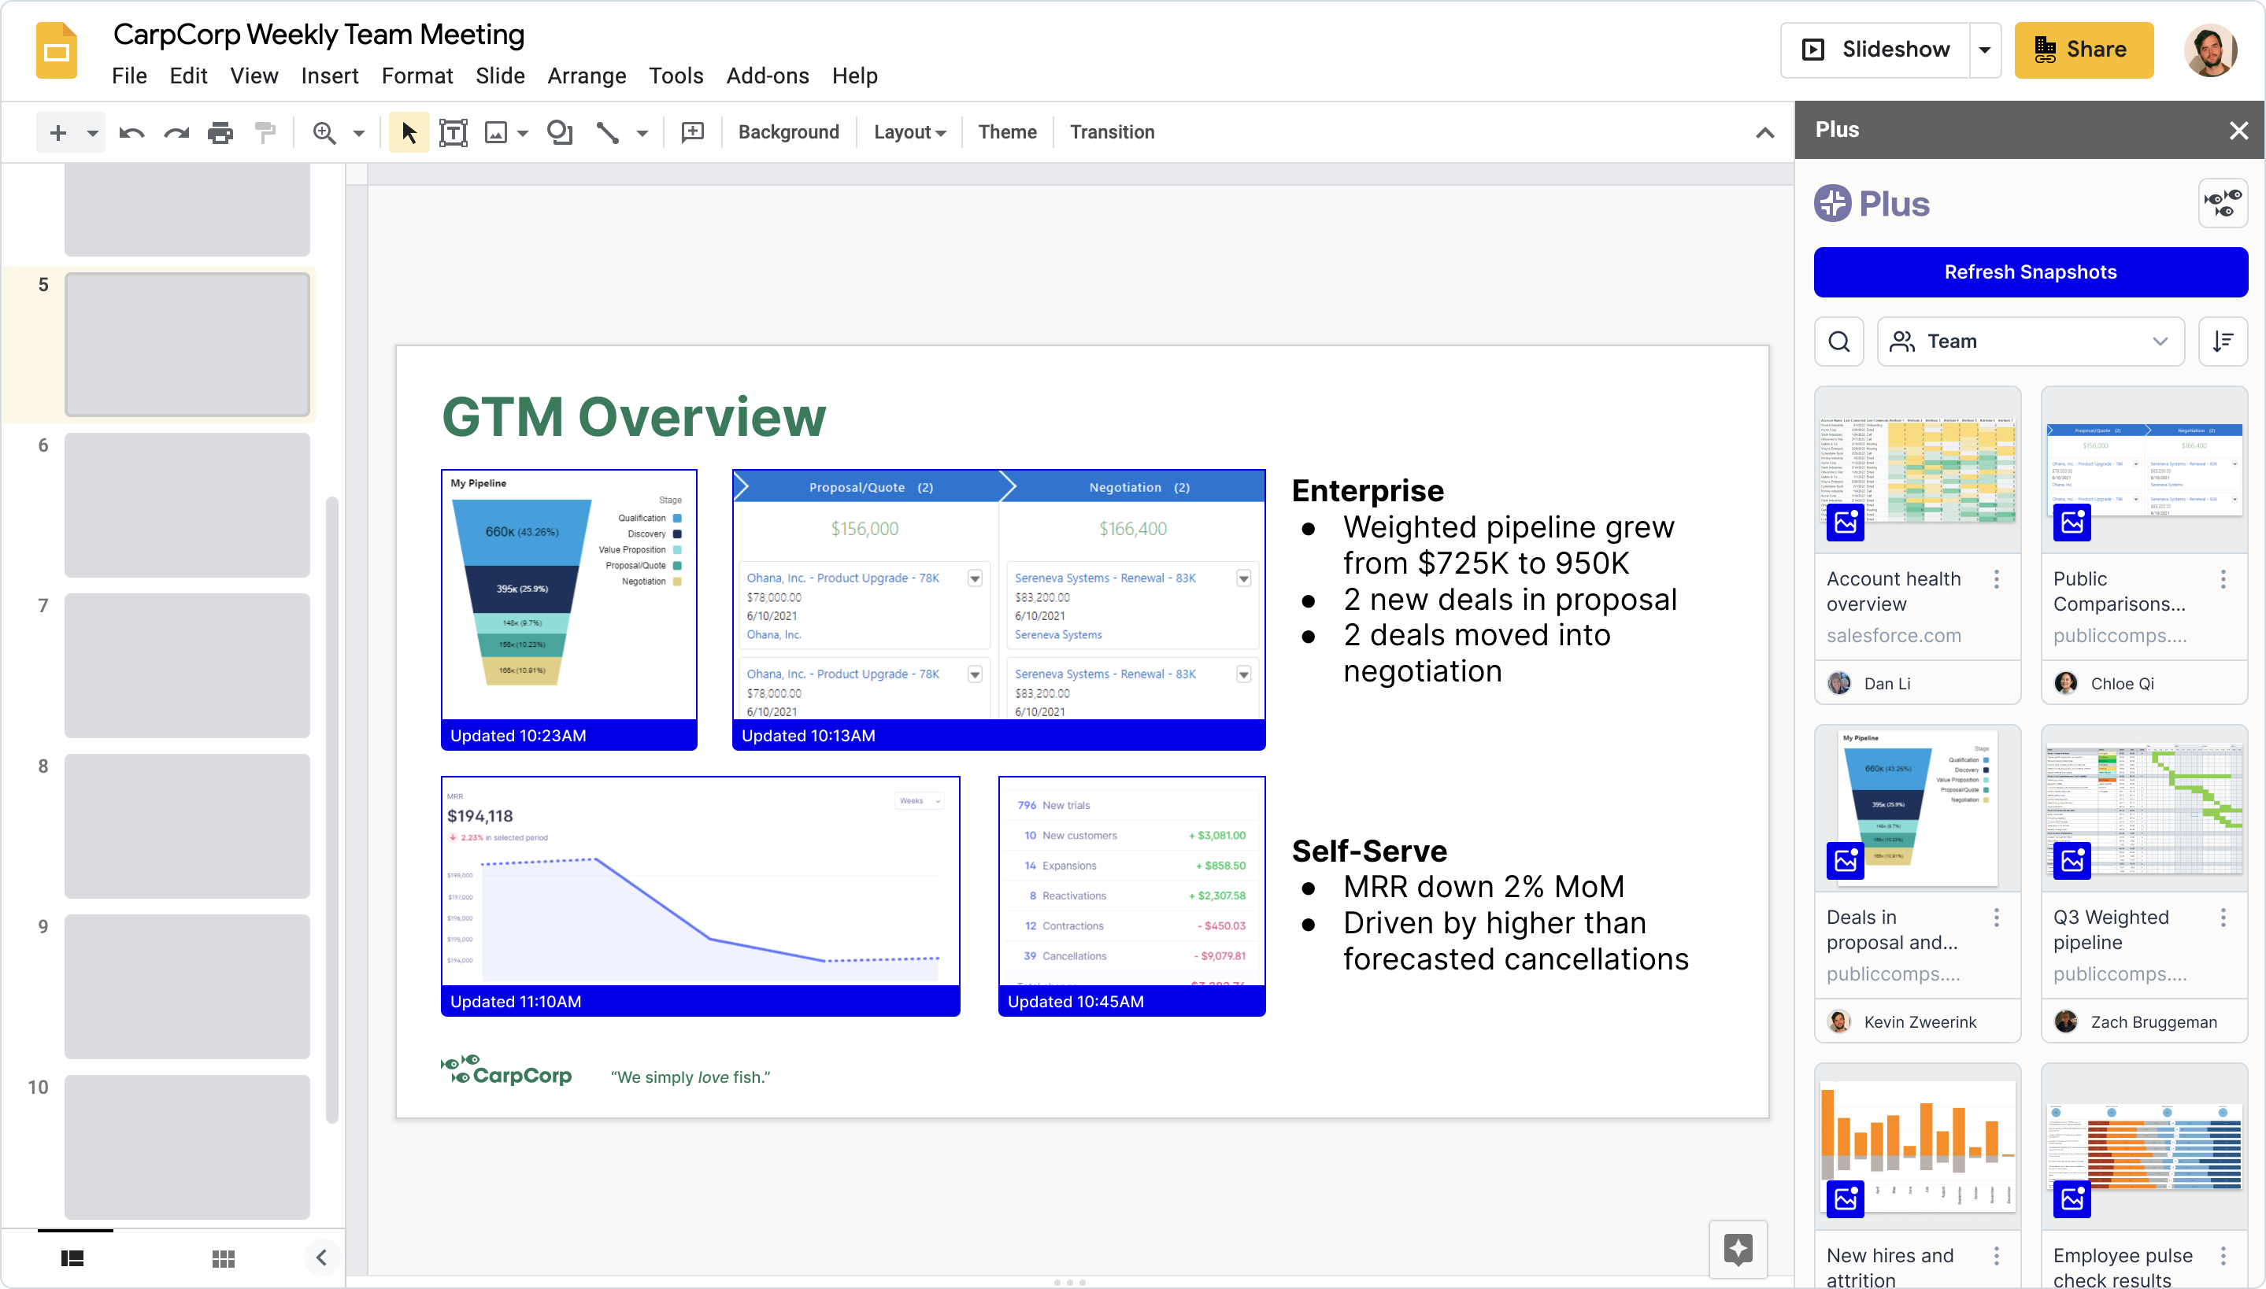Open more options for Account health overview

click(x=1996, y=579)
